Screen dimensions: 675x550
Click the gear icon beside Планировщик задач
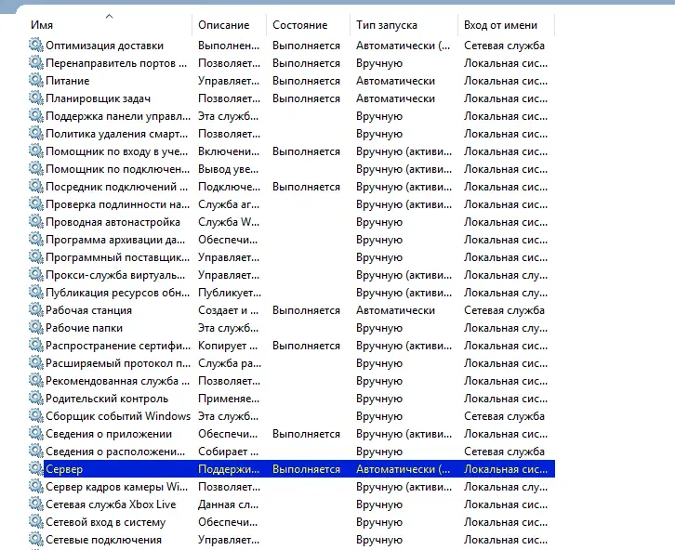(x=36, y=98)
